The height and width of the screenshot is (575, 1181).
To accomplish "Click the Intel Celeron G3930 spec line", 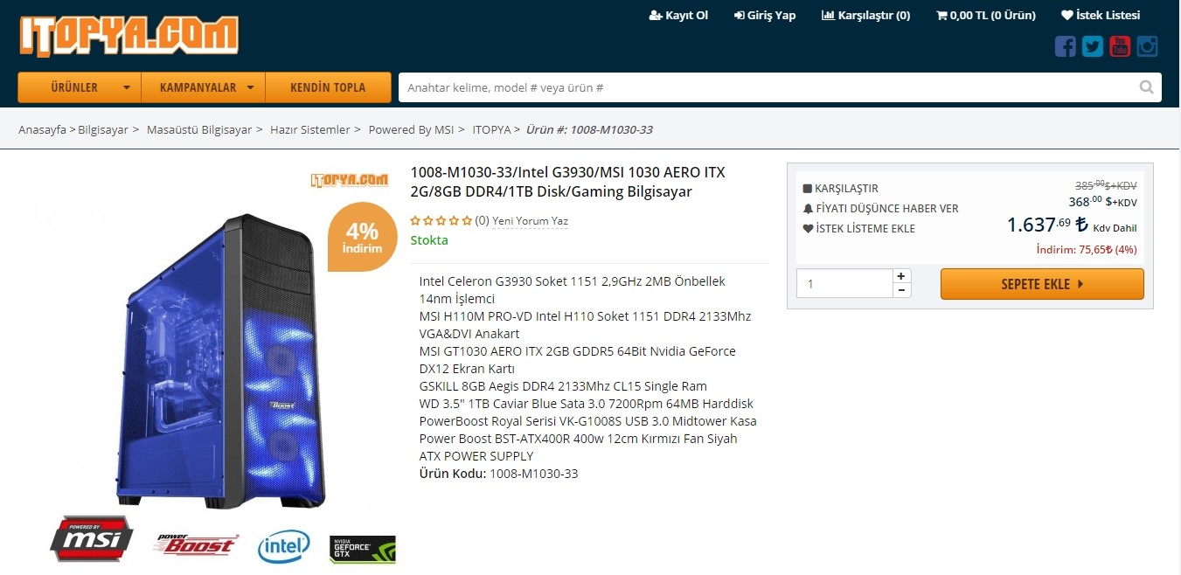I will (x=572, y=290).
